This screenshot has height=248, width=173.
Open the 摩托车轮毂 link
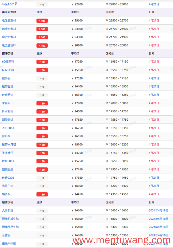click(x=9, y=244)
